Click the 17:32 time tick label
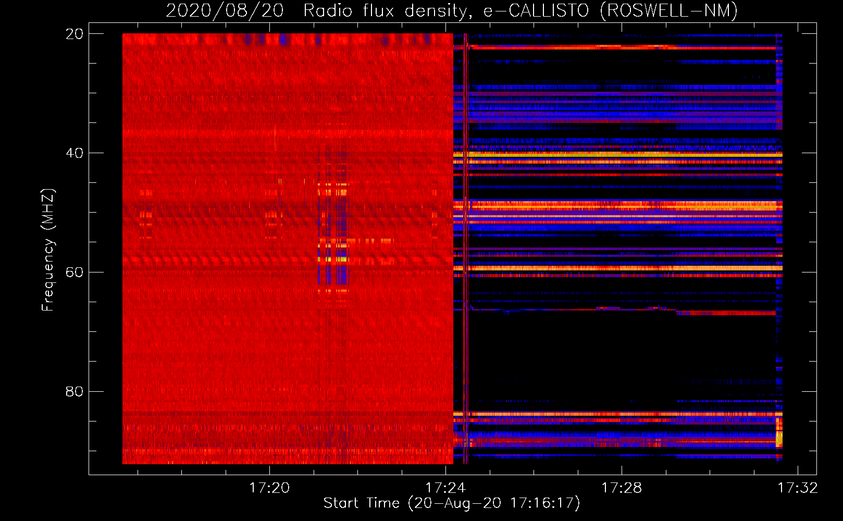This screenshot has width=843, height=521. (x=798, y=488)
